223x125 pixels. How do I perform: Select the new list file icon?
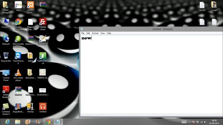202,6
